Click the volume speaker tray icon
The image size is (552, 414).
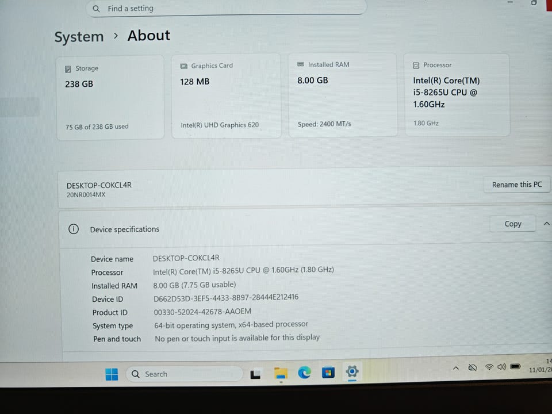[501, 367]
